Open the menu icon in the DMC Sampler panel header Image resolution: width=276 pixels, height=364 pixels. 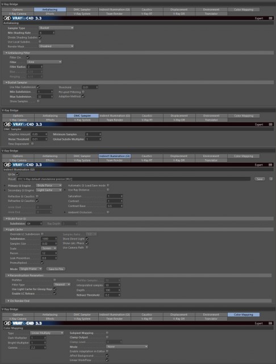tap(270, 125)
